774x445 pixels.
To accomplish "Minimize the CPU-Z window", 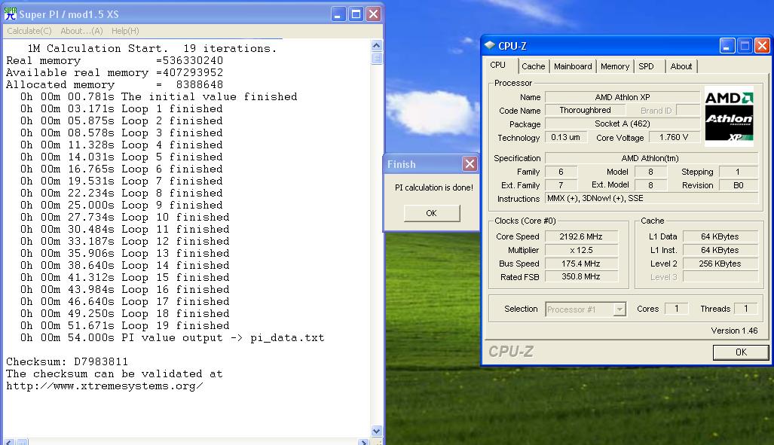I will point(727,46).
